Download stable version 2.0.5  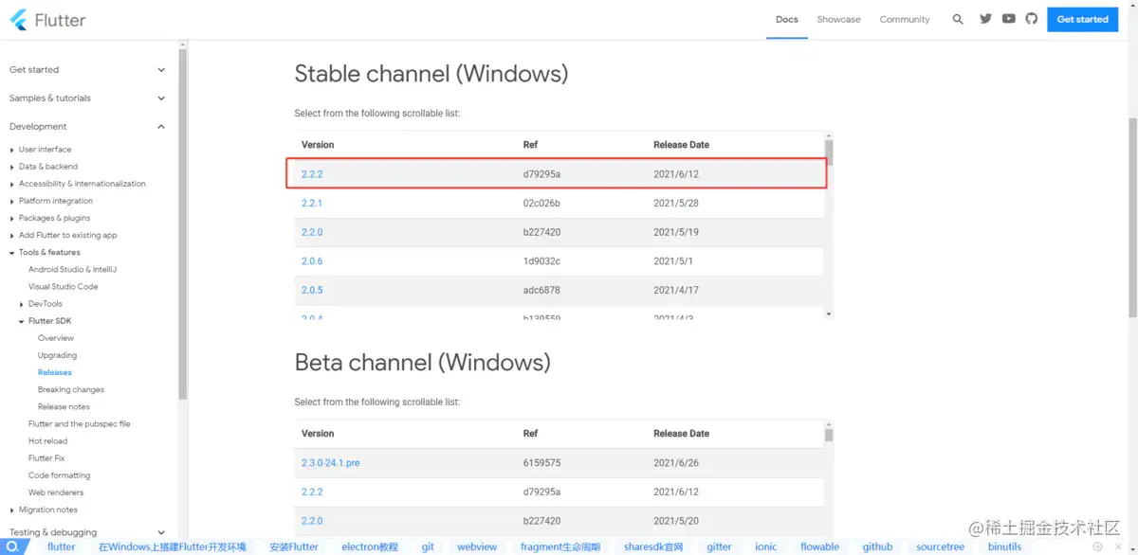(x=312, y=290)
